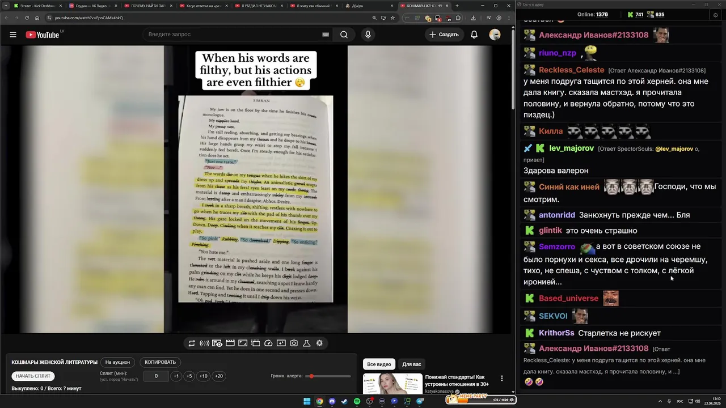Click username 'Semzorro' in chat
The width and height of the screenshot is (726, 408).
tap(557, 247)
